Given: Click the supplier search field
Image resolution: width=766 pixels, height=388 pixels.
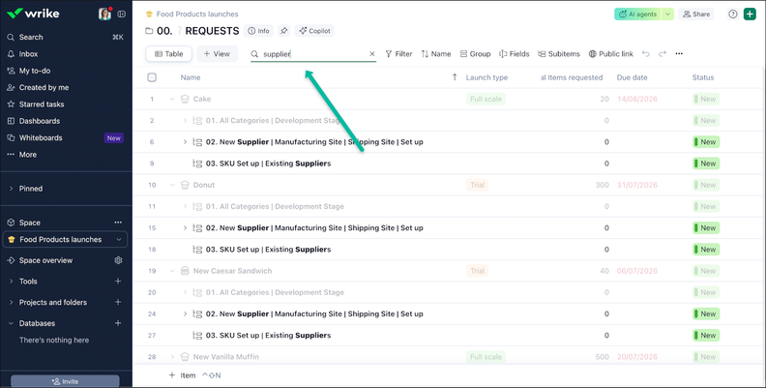Looking at the screenshot, I should (x=313, y=54).
